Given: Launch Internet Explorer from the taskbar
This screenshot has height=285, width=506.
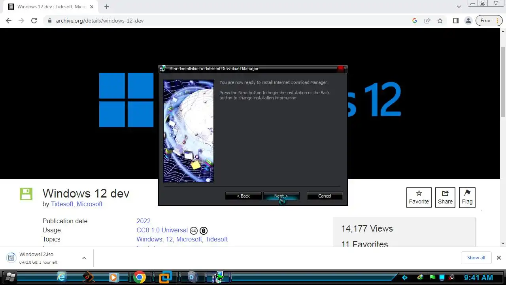Looking at the screenshot, I should click(61, 277).
